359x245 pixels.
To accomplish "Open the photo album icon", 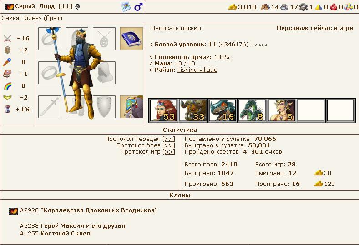I will (126, 7).
